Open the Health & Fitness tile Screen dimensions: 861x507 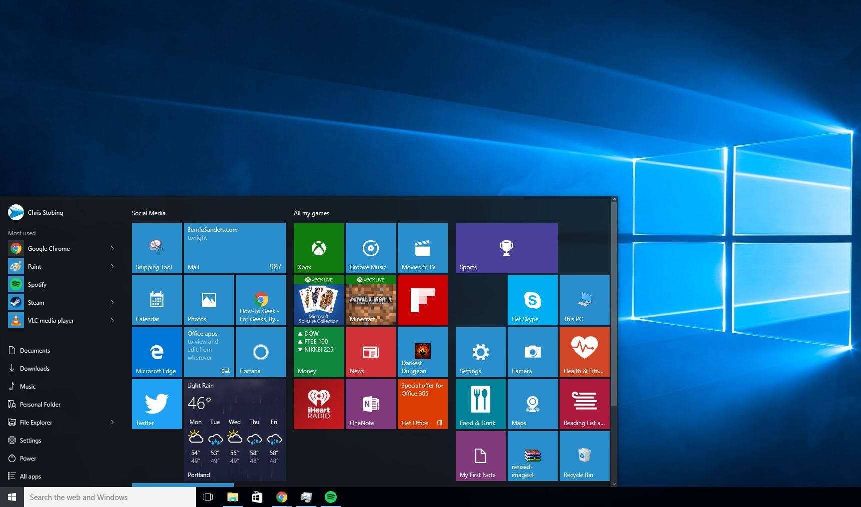[585, 352]
